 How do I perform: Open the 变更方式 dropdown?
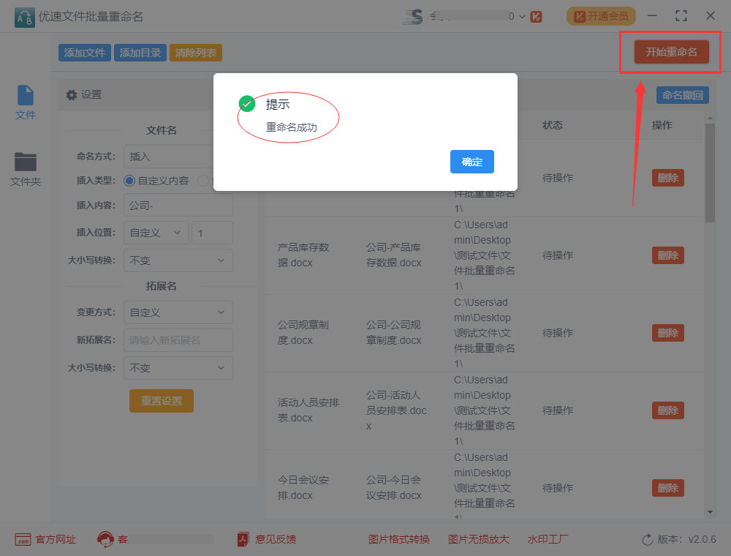click(178, 312)
